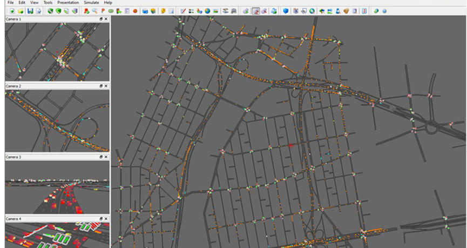Select the Camera 1 view thumbnail
Viewport: 467px width, 248px height.
[x=57, y=52]
